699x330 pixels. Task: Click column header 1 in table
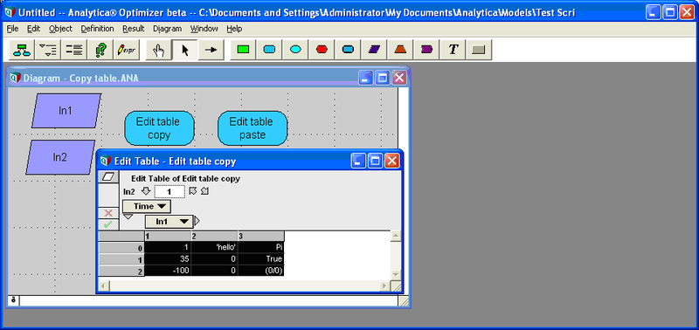point(168,236)
